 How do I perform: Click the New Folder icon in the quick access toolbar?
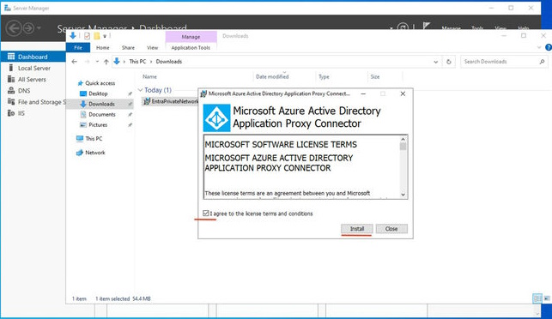pyautogui.click(x=96, y=36)
